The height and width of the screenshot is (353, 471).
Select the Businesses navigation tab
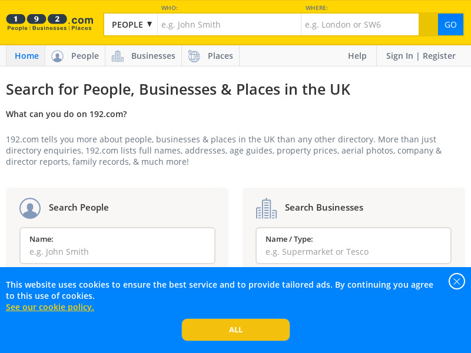[152, 55]
